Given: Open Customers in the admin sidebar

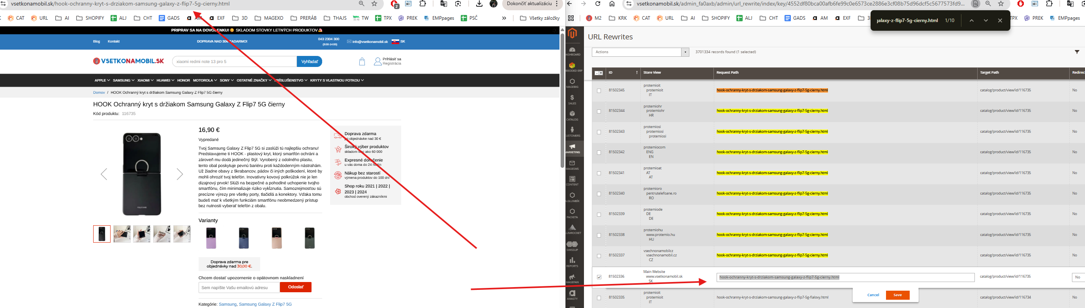Looking at the screenshot, I should coord(572,132).
